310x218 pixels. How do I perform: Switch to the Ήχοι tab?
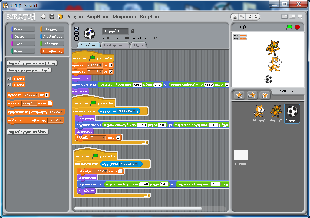pos(138,45)
